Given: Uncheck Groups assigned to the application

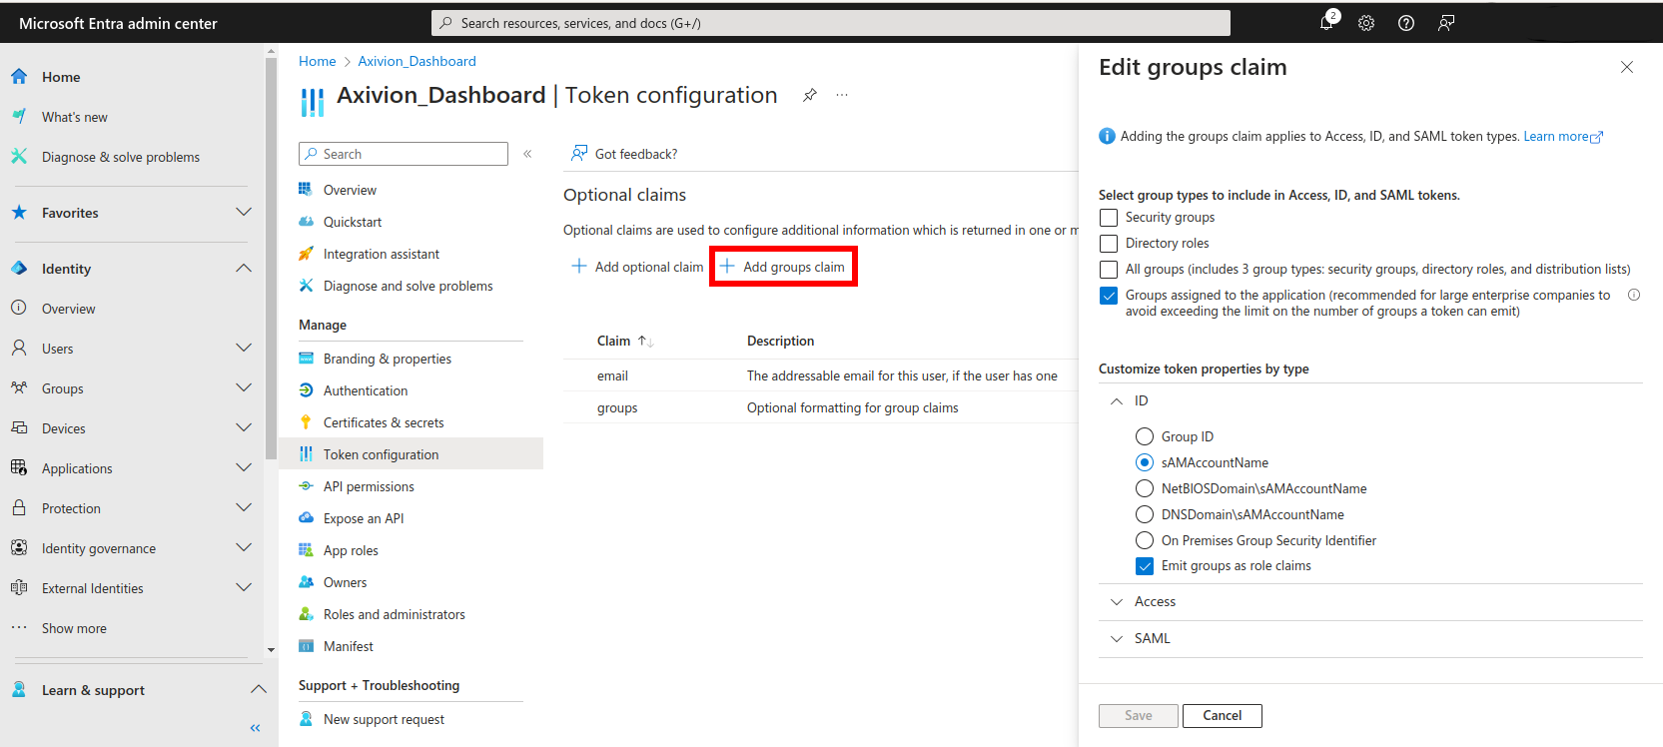Looking at the screenshot, I should (1109, 296).
